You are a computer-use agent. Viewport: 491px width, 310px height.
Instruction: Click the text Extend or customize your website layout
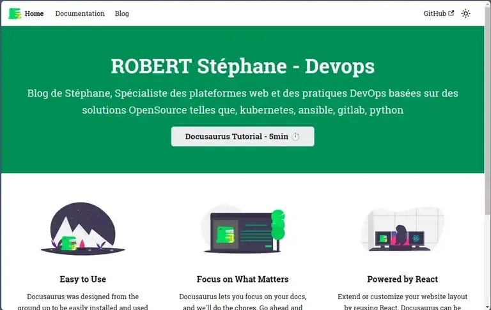402,296
